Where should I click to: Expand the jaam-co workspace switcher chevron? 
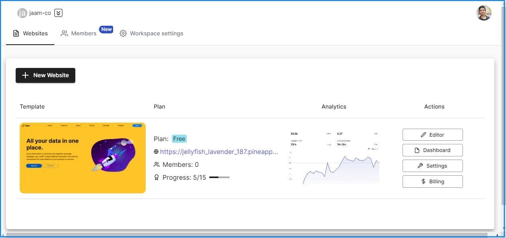(x=58, y=13)
